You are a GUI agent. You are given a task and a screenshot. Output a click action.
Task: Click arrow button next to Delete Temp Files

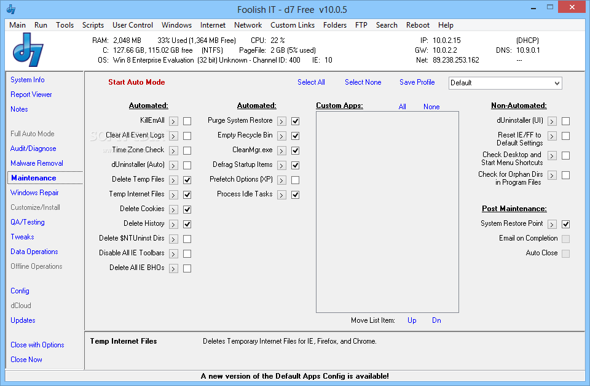click(173, 180)
